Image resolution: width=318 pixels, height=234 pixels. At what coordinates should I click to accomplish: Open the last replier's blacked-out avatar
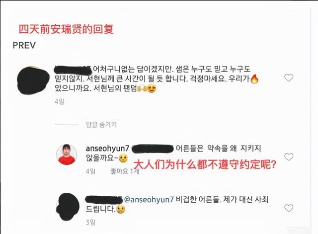coord(68,207)
